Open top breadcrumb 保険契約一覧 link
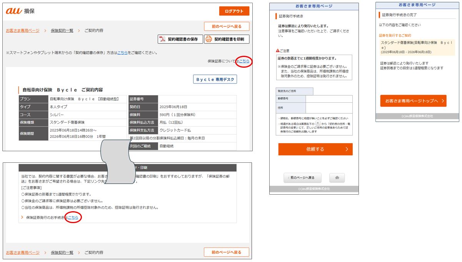This screenshot has height=262, width=462. click(x=62, y=30)
